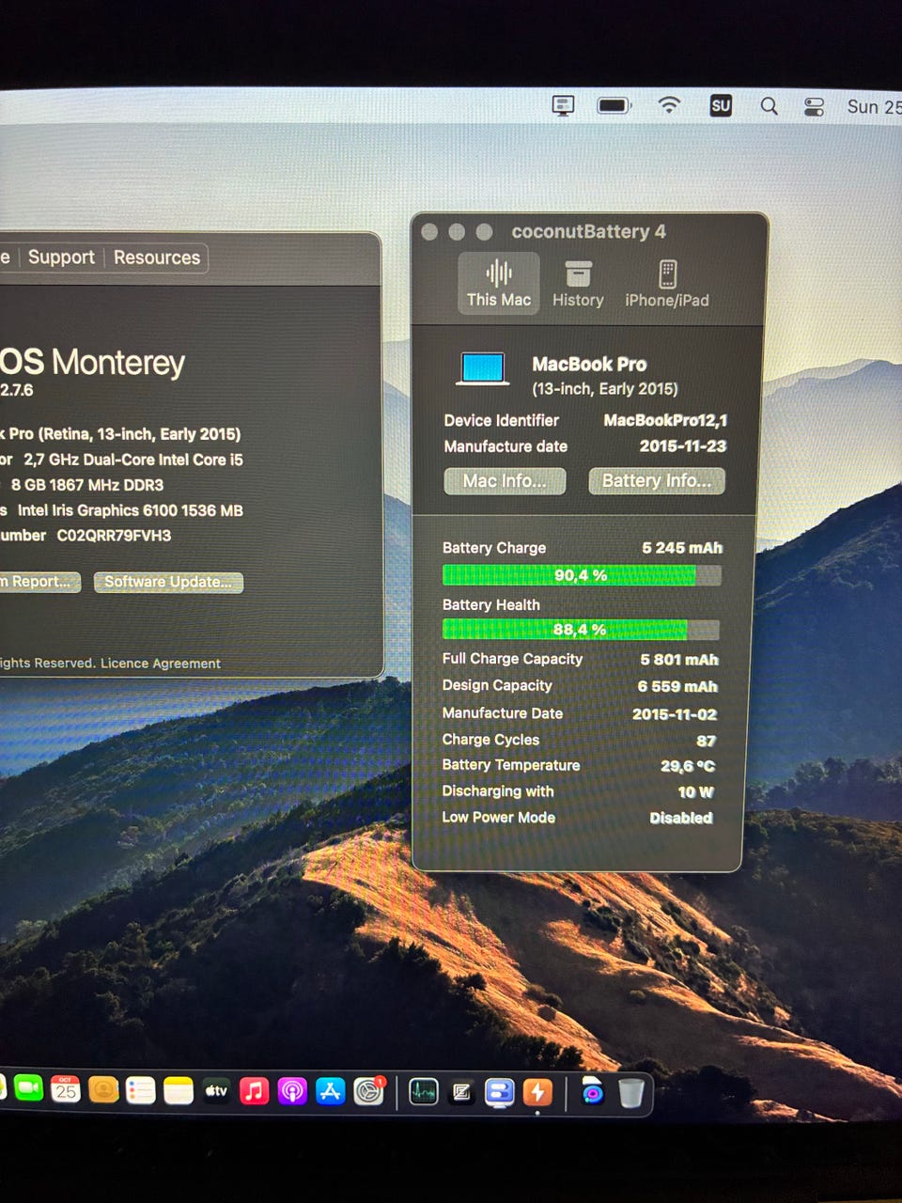The image size is (902, 1203).
Task: Open Podcasts from the dock
Action: click(292, 1091)
